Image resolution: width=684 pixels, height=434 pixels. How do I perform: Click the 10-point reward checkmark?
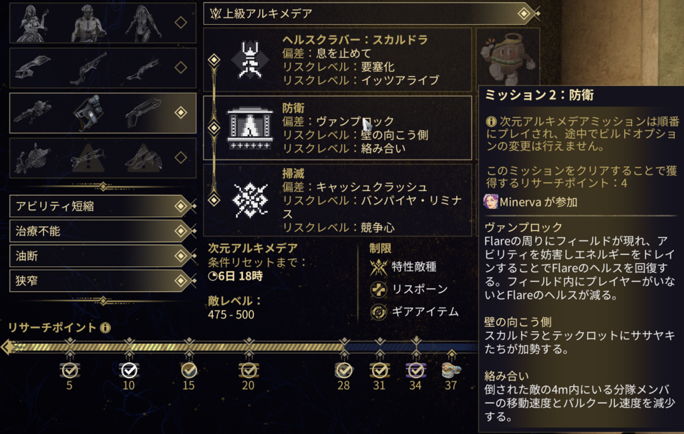tap(129, 371)
